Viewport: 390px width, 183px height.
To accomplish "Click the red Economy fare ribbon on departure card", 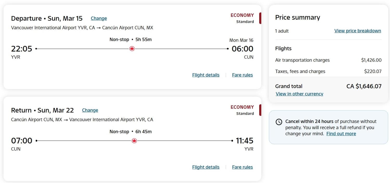I will [x=260, y=18].
